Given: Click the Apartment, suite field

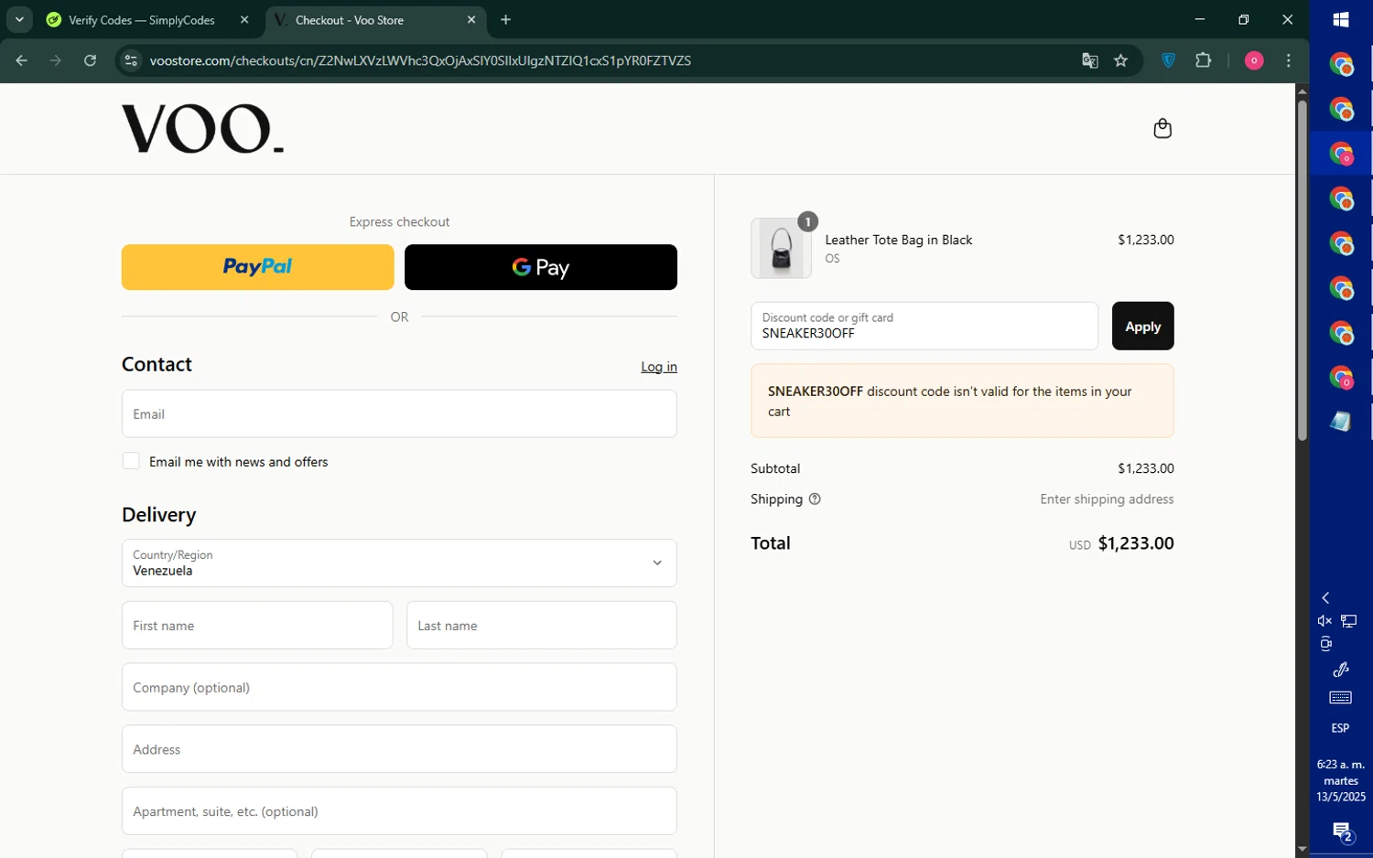Looking at the screenshot, I should [399, 811].
